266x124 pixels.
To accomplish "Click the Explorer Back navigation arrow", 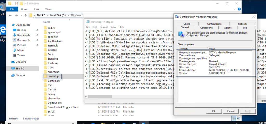I will point(10,15).
